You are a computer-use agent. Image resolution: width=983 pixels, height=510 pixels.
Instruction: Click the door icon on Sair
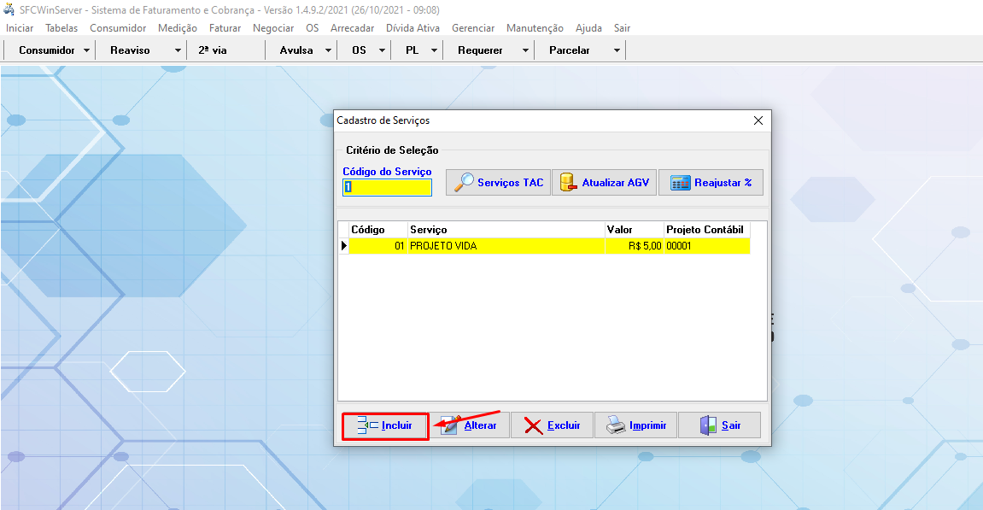708,425
